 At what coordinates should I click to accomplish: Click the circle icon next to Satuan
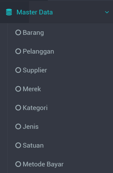pyautogui.click(x=18, y=145)
